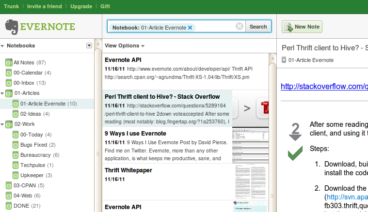The width and height of the screenshot is (368, 212).
Task: Click the Bugs Fixed notebook icon
Action: tap(16, 145)
